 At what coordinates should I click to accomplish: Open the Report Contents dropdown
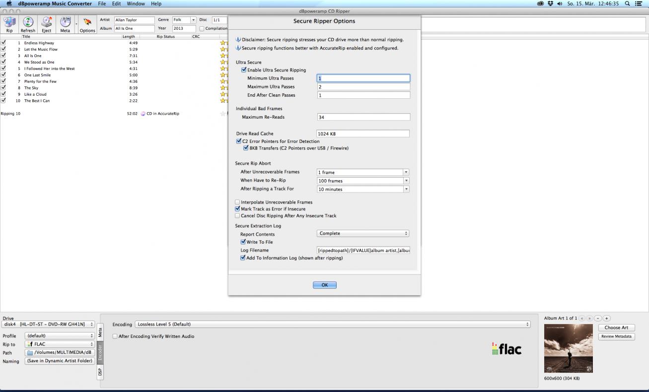[362, 233]
